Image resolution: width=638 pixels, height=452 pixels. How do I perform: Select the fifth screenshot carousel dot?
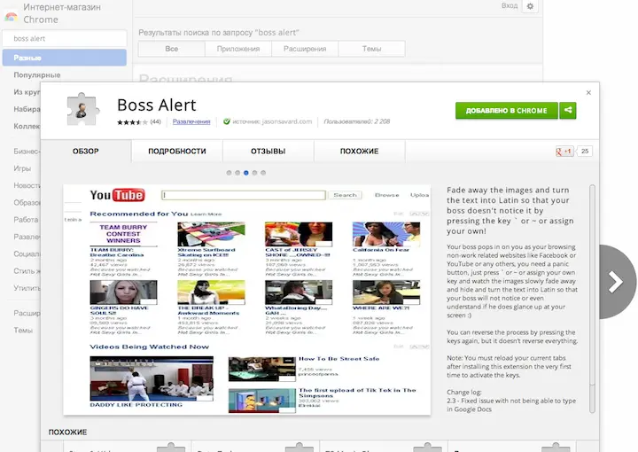(263, 173)
